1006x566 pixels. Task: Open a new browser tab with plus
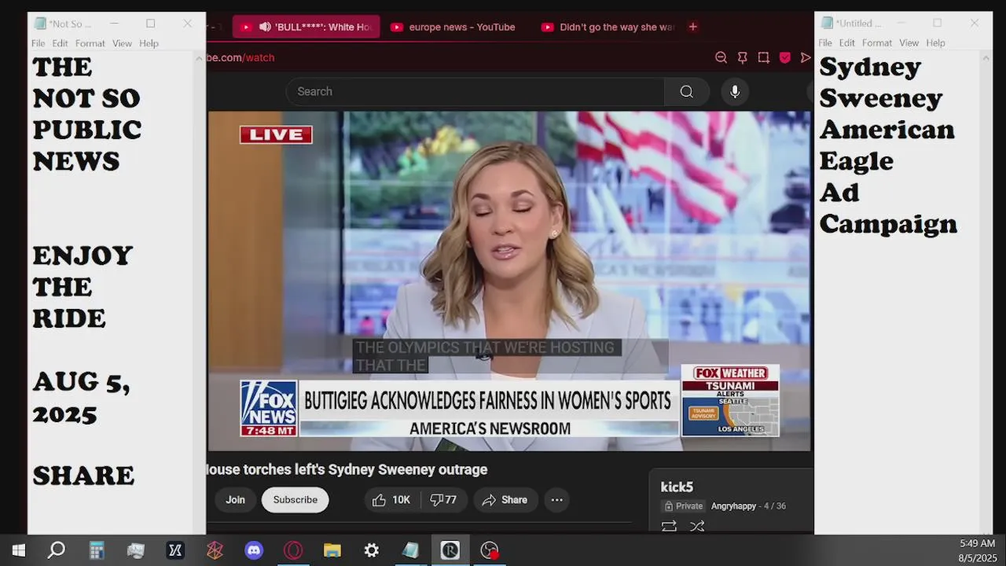coord(692,27)
